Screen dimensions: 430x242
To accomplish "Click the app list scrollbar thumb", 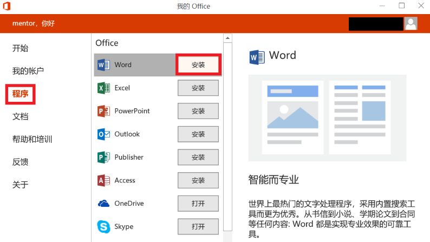I will 227,136.
